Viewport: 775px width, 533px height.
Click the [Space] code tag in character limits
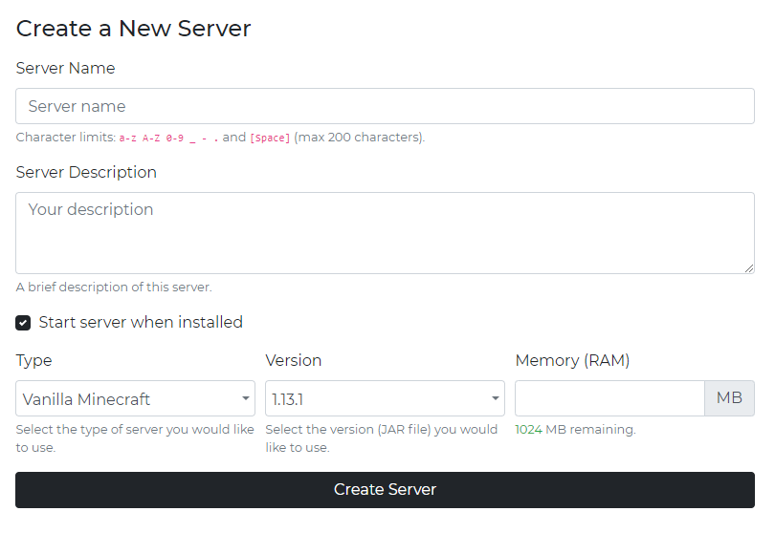[x=270, y=139]
